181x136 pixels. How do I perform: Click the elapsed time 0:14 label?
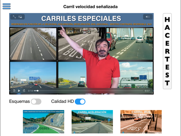pyautogui.click(x=30, y=91)
